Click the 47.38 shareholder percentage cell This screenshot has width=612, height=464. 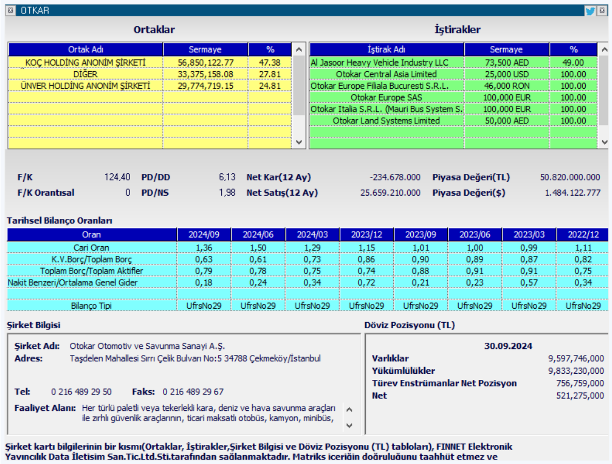[270, 62]
